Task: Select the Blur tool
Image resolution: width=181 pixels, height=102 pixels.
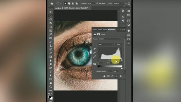Action: point(51,61)
